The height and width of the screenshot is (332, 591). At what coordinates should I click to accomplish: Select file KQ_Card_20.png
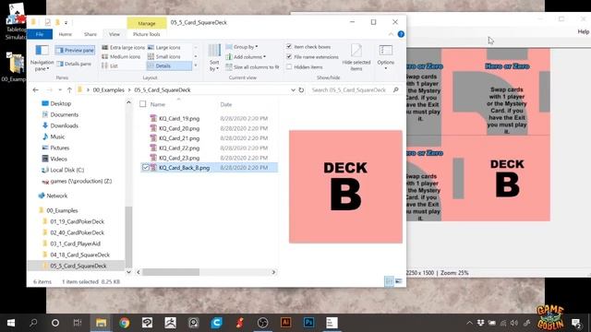click(x=179, y=128)
